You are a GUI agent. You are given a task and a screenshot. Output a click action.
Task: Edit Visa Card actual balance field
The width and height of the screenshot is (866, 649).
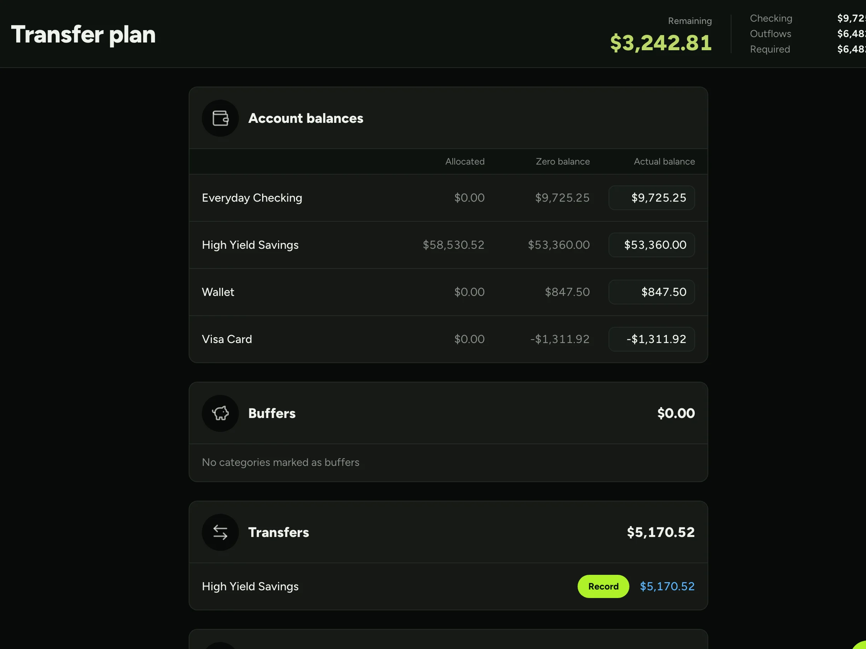click(x=651, y=339)
